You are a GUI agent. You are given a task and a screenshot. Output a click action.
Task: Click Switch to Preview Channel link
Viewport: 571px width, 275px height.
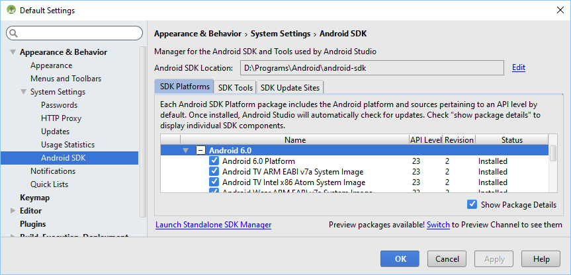point(438,225)
